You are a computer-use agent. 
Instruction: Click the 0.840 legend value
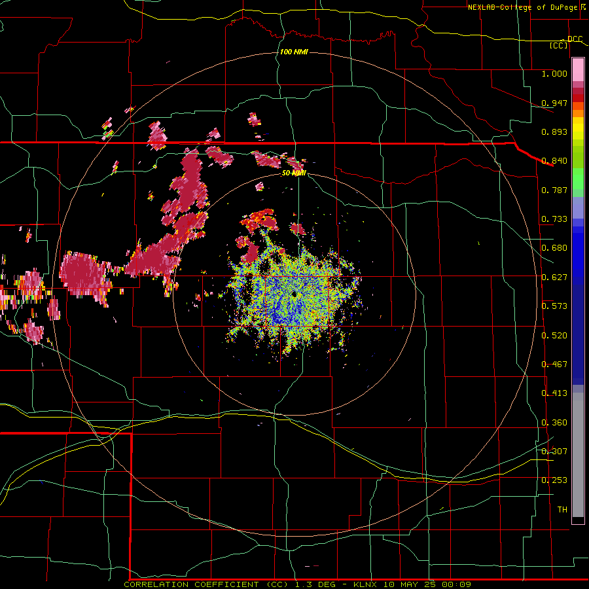(x=554, y=161)
